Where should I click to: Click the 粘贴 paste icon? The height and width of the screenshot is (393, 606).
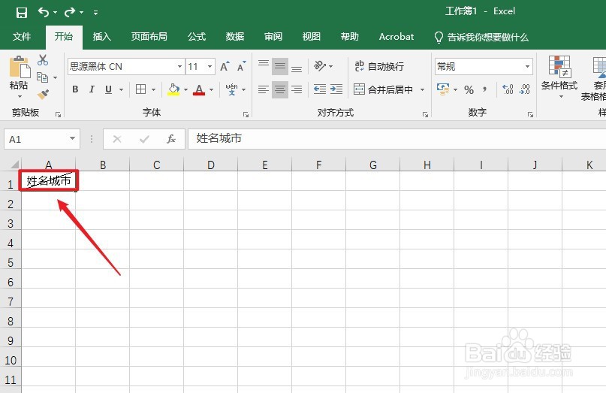click(20, 67)
